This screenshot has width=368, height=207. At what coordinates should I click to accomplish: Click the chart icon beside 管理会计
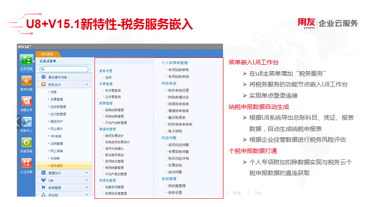point(44,173)
